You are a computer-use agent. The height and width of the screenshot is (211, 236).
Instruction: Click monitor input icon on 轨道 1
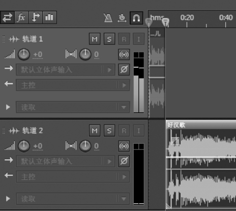tap(139, 39)
